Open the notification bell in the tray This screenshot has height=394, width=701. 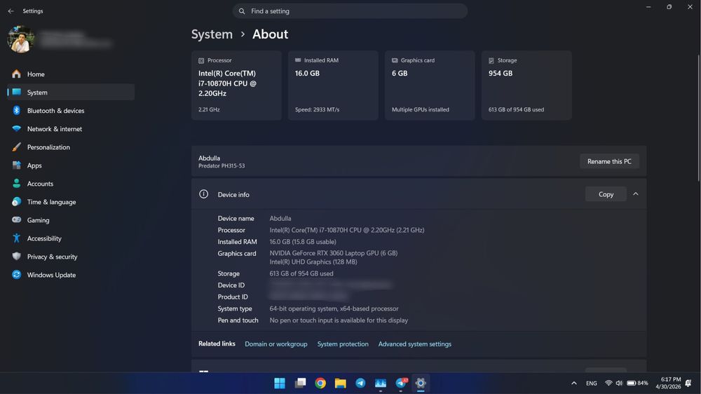click(688, 383)
